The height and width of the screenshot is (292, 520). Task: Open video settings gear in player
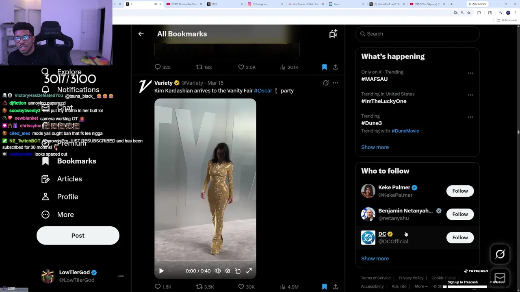click(x=227, y=271)
